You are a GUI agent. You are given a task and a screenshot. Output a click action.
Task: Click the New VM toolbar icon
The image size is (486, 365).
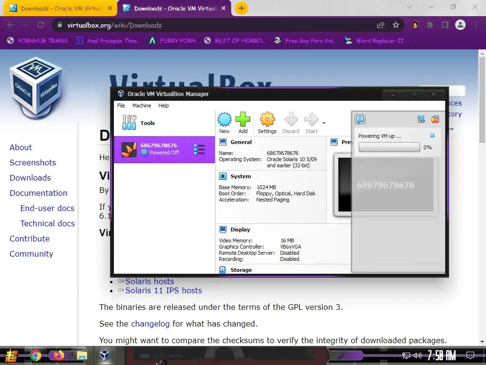click(x=224, y=119)
